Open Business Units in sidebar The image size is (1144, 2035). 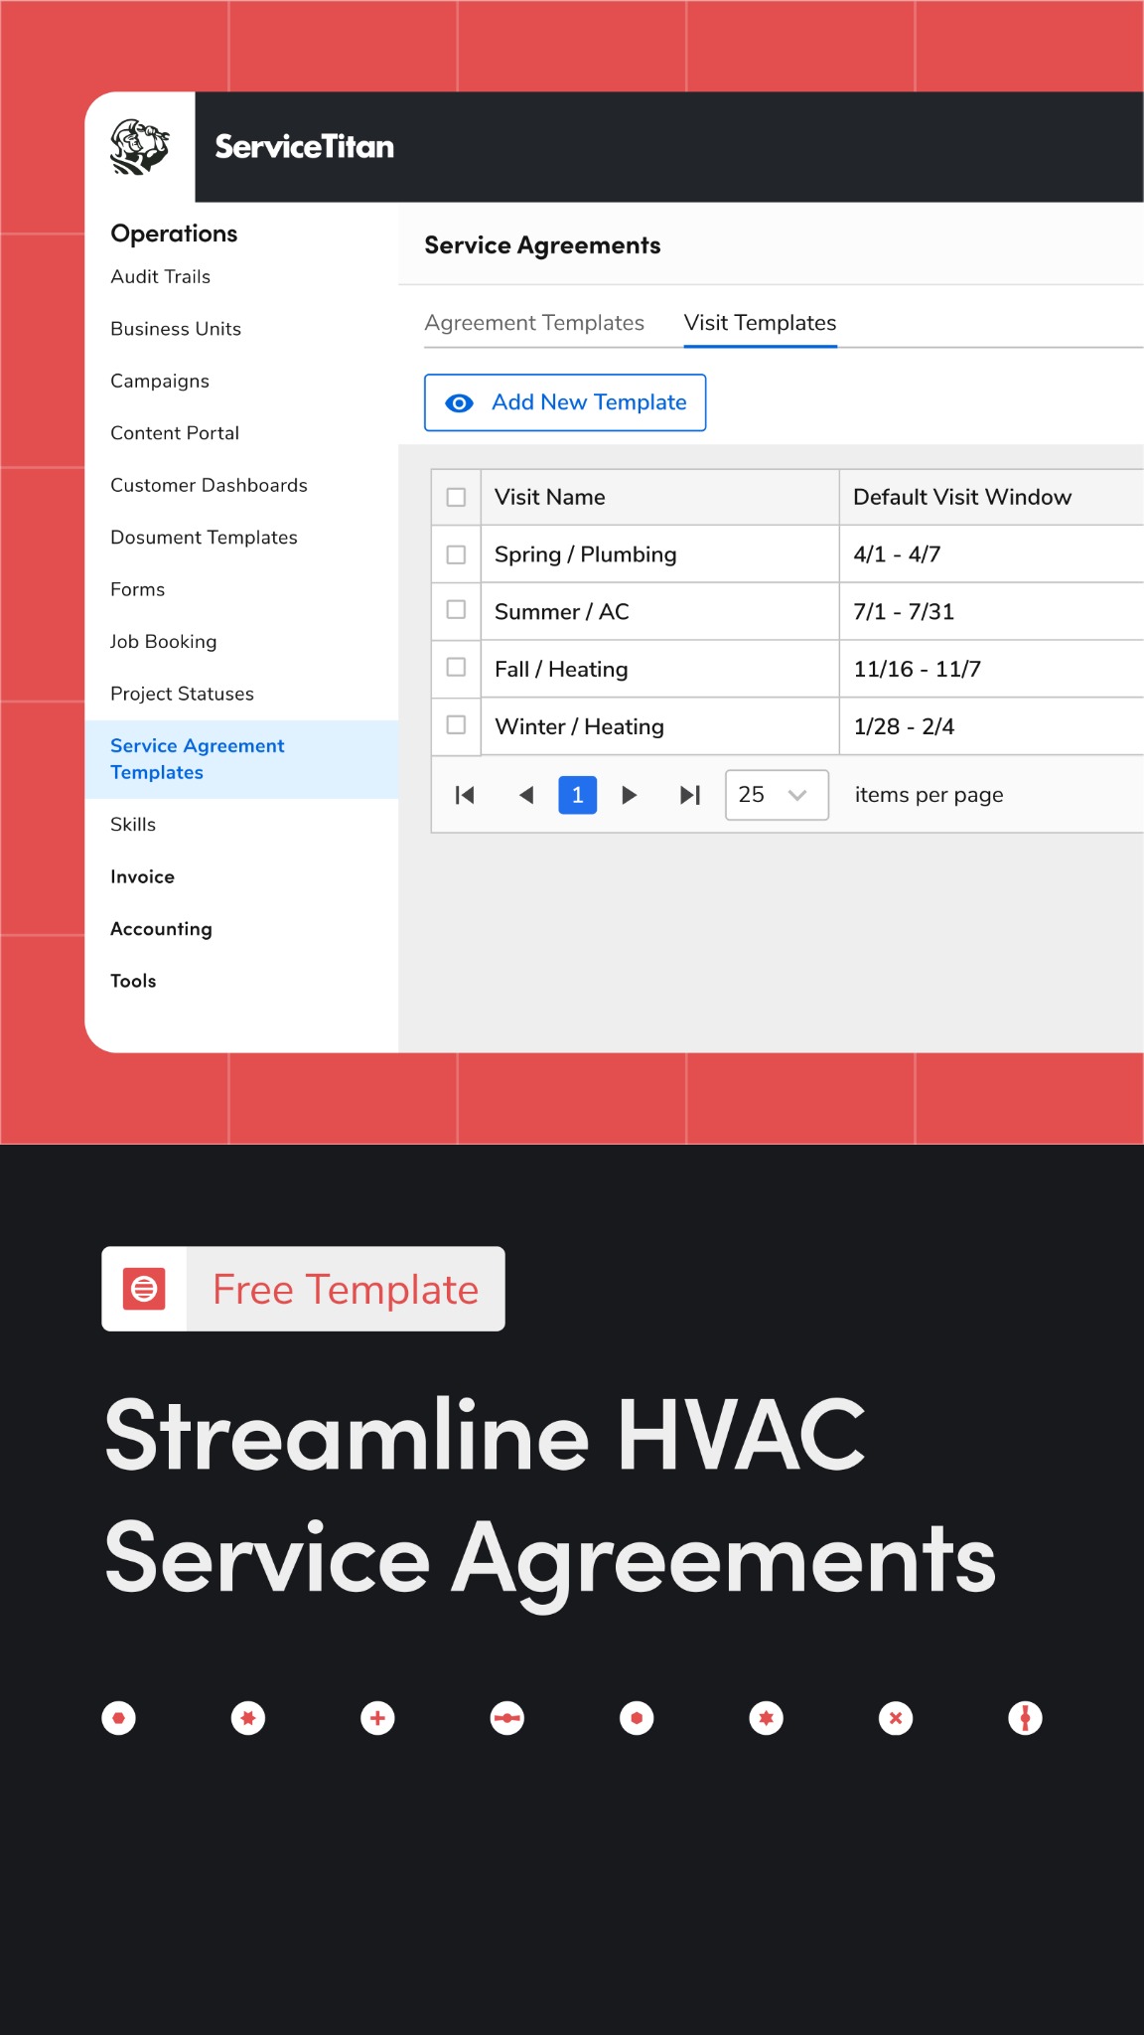tap(176, 329)
